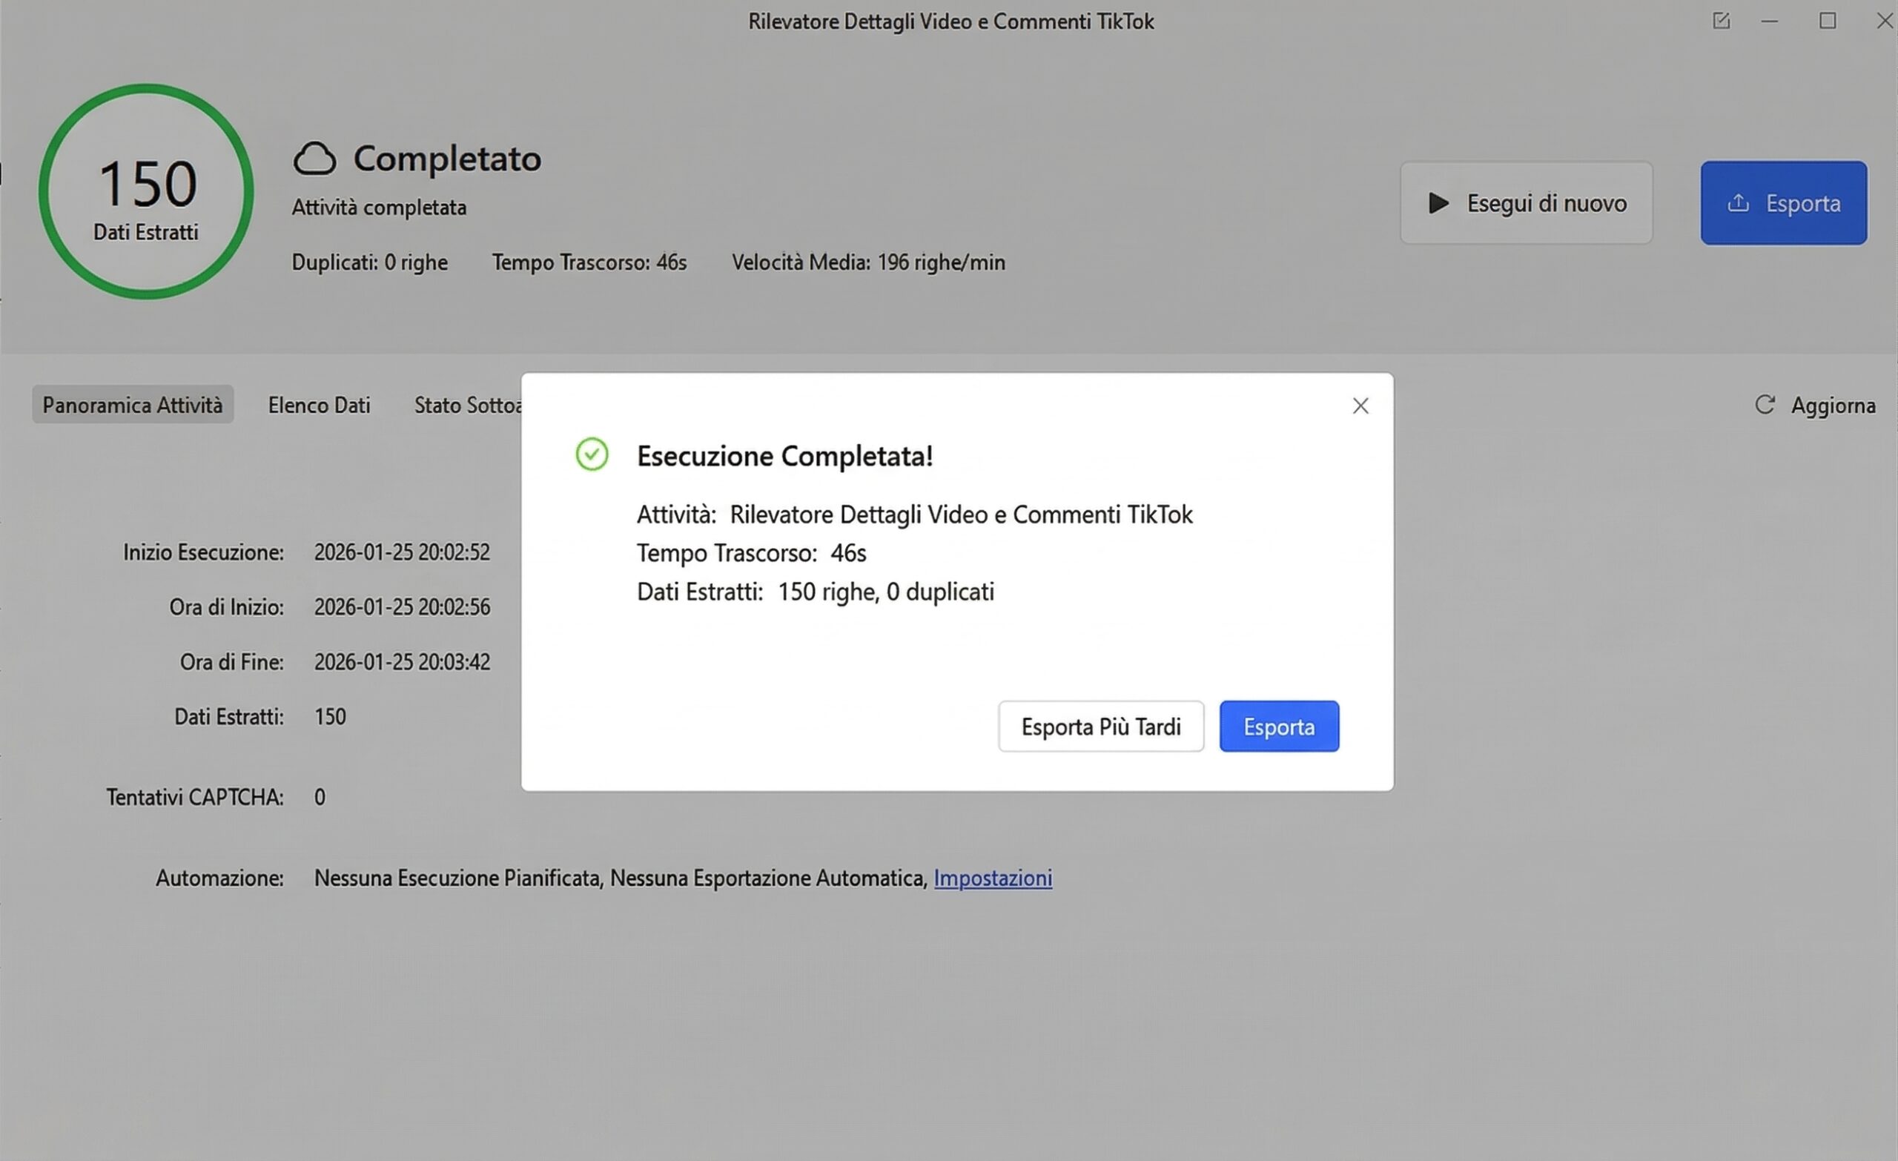Switch to the Elenco Dati tab
Screen dimensions: 1898x1161
coord(319,405)
